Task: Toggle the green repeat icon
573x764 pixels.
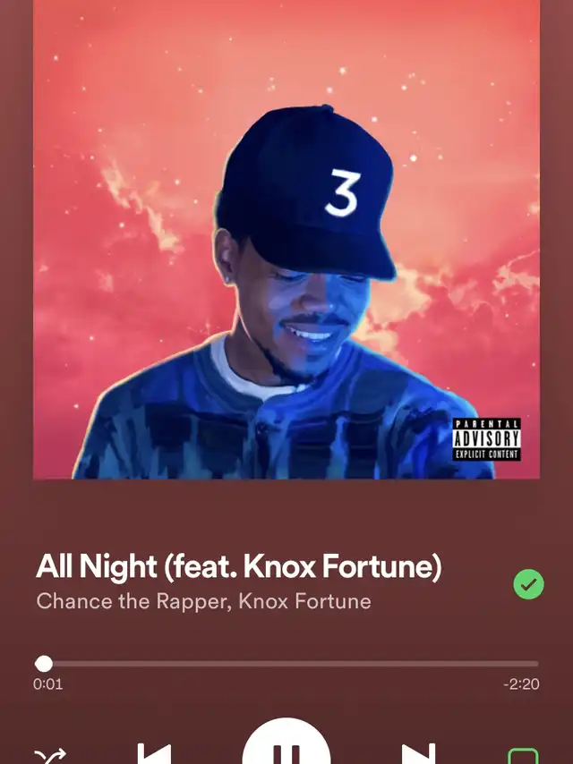Action: pos(523,756)
